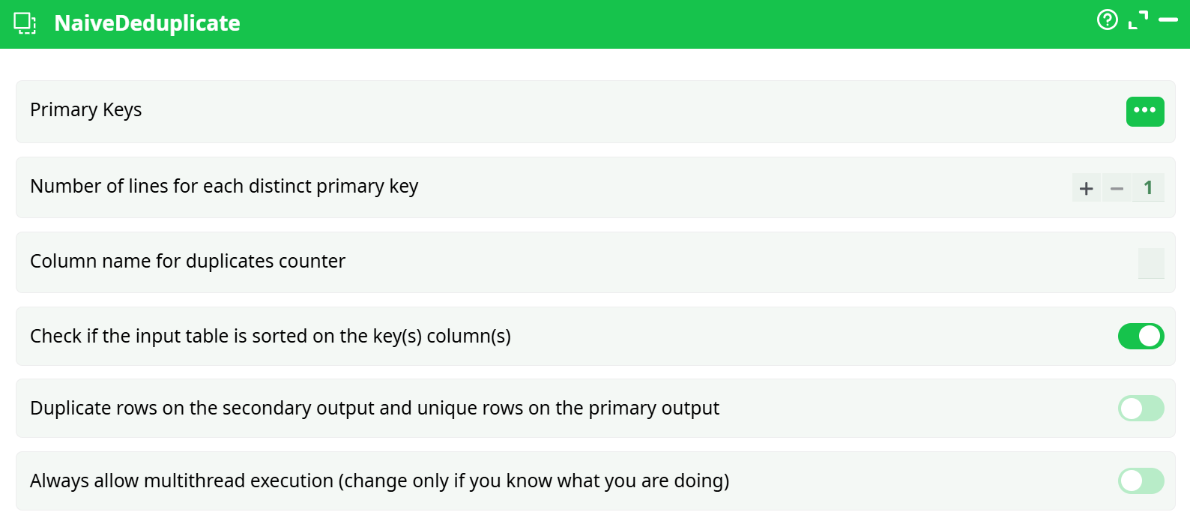Collapse the NaiveDeduplicate panel with the dash icon

click(1168, 20)
